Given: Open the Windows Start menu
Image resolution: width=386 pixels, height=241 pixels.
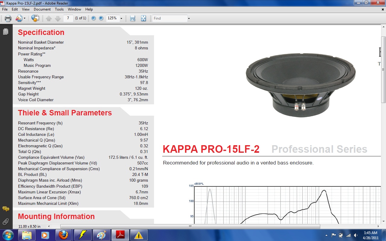Looking at the screenshot, I should (8, 235).
